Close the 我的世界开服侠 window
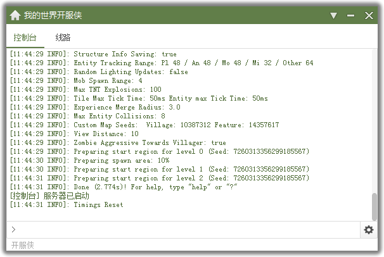This screenshot has width=384, height=257. [369, 16]
